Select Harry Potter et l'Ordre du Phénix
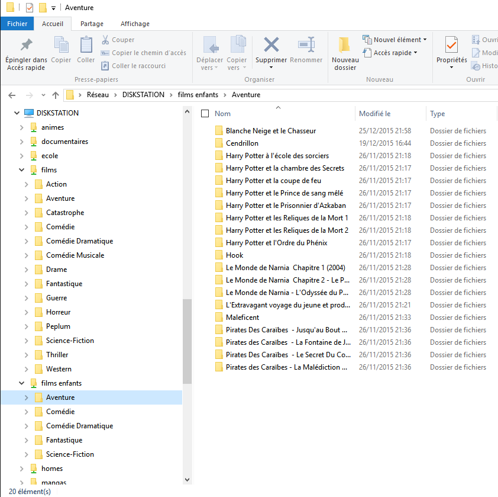Image resolution: width=498 pixels, height=497 pixels. click(277, 243)
